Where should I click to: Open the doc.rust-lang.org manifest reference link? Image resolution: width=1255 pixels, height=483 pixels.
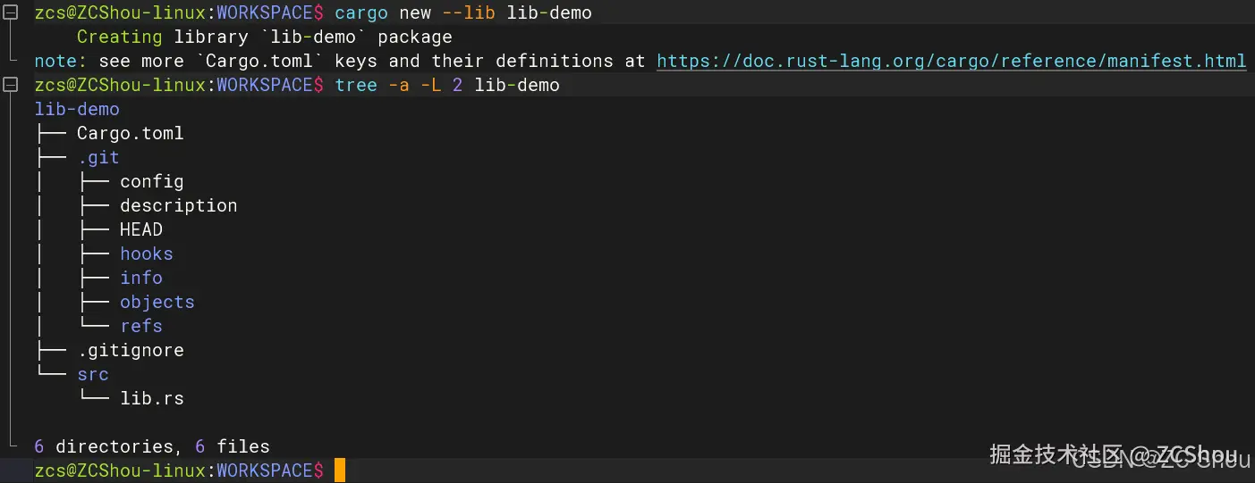(951, 61)
